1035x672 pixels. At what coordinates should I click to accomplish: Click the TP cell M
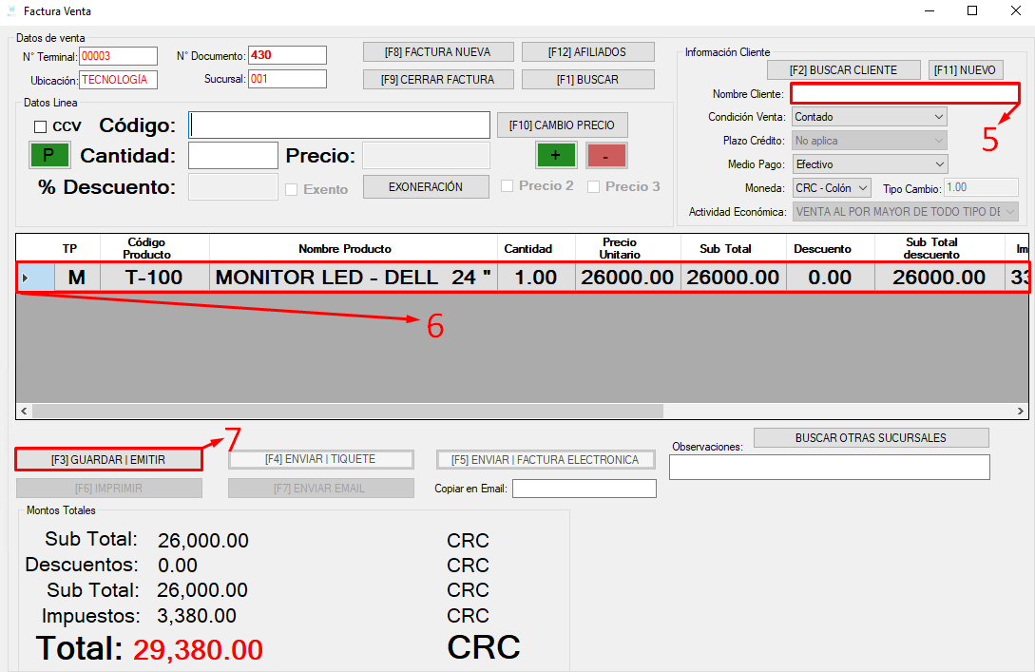77,278
